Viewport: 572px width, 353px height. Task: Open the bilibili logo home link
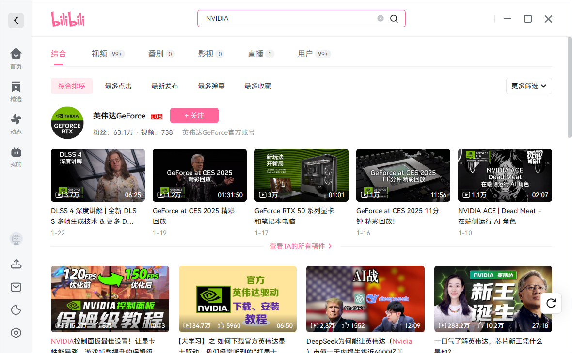pyautogui.click(x=68, y=19)
